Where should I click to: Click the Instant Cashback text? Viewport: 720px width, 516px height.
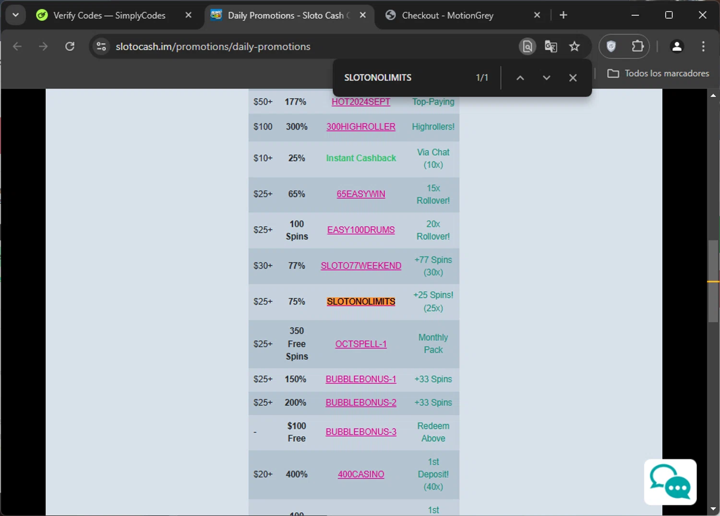point(361,158)
